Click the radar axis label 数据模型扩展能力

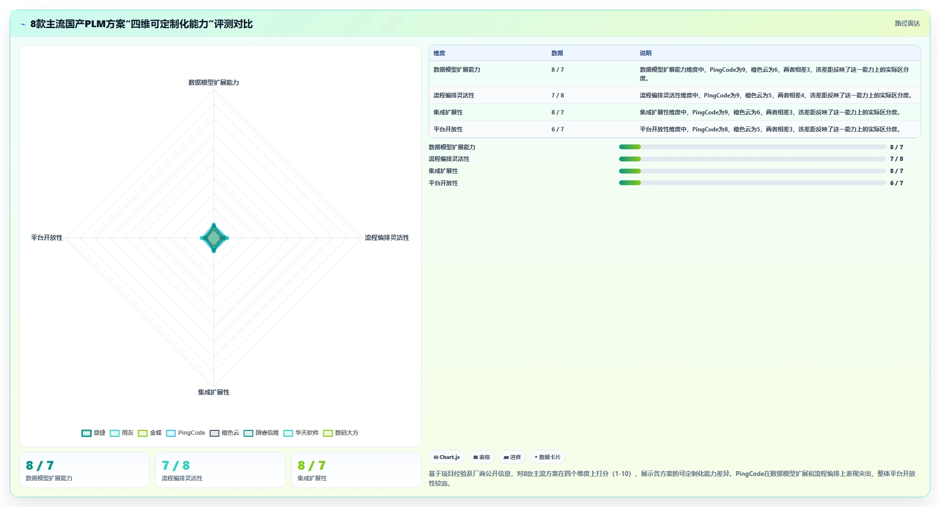(214, 82)
